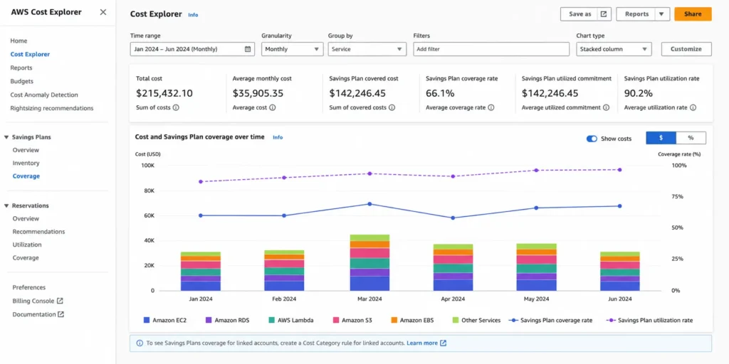
Task: Click Info link next to Cost Explorer title
Action: click(193, 15)
